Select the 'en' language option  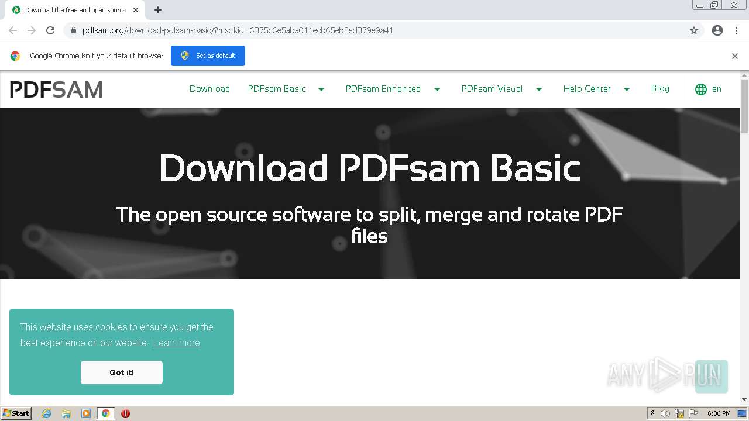click(717, 89)
